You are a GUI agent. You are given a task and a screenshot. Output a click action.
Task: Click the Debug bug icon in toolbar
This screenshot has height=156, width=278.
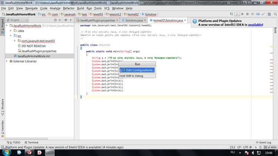click(248, 14)
